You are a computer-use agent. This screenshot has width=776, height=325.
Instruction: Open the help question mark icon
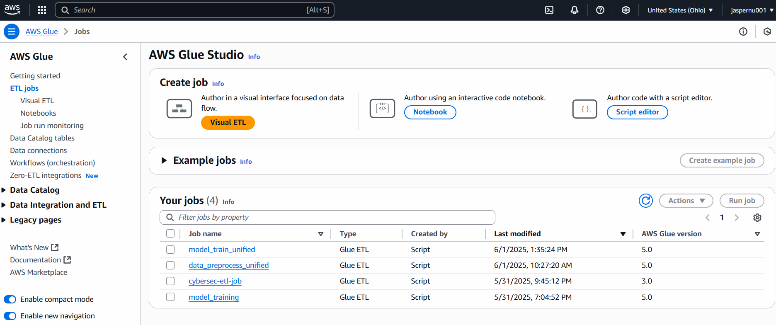[600, 10]
